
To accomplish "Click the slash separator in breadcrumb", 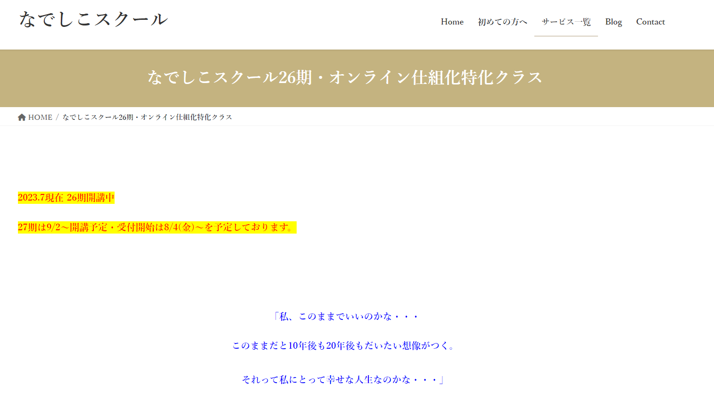I will point(57,117).
